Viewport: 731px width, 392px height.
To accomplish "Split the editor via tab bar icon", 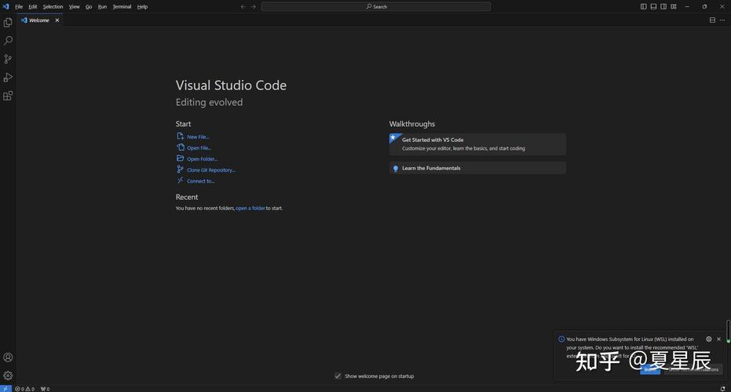I will click(x=712, y=20).
